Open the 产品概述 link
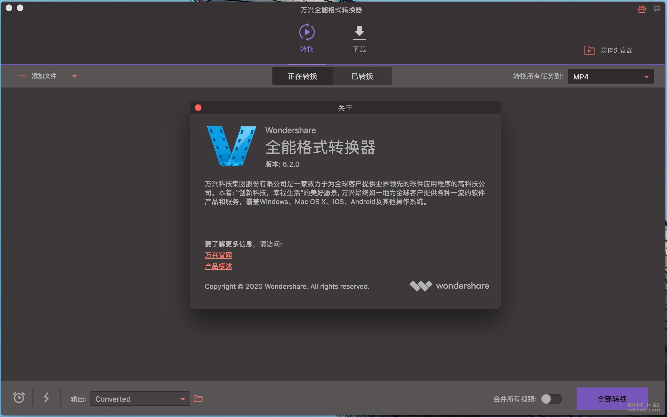The height and width of the screenshot is (417, 667). click(x=218, y=266)
